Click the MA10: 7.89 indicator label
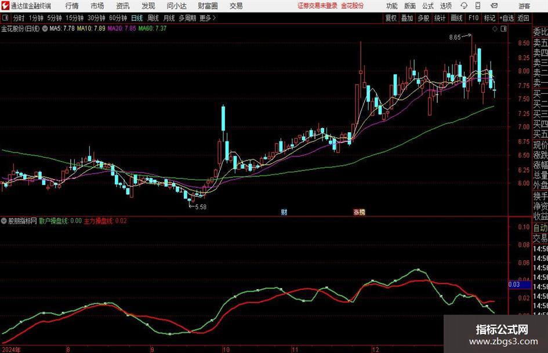 coord(91,28)
